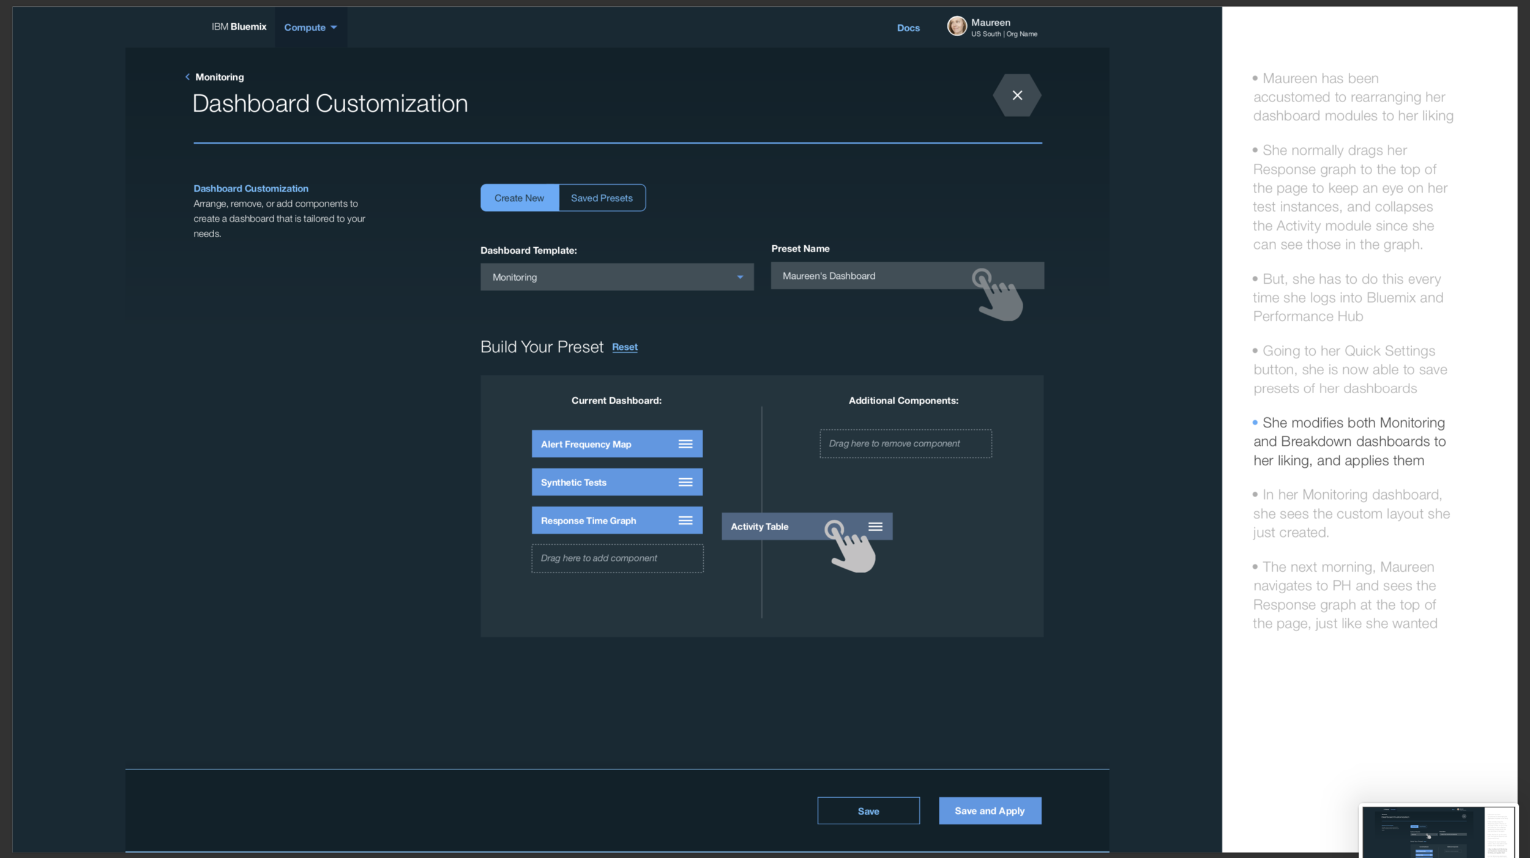Click the IBM Bluemix logo
The width and height of the screenshot is (1530, 858).
tap(239, 27)
